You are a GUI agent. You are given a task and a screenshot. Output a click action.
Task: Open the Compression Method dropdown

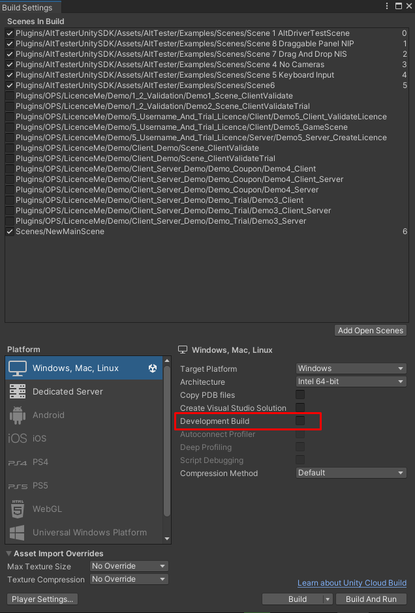[x=350, y=472]
